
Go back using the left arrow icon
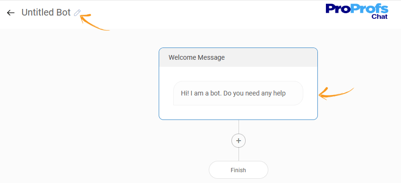(x=11, y=13)
